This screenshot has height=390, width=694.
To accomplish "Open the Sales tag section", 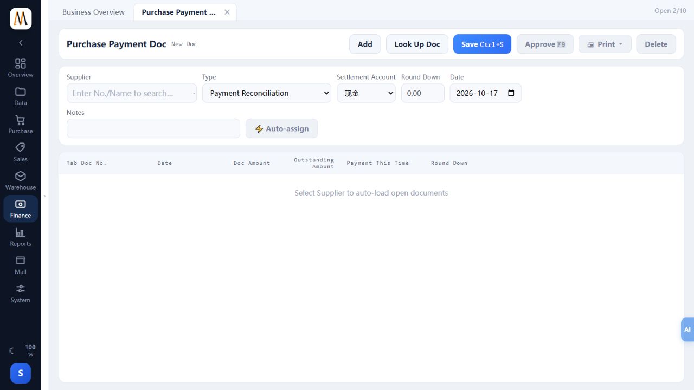I will tap(21, 153).
